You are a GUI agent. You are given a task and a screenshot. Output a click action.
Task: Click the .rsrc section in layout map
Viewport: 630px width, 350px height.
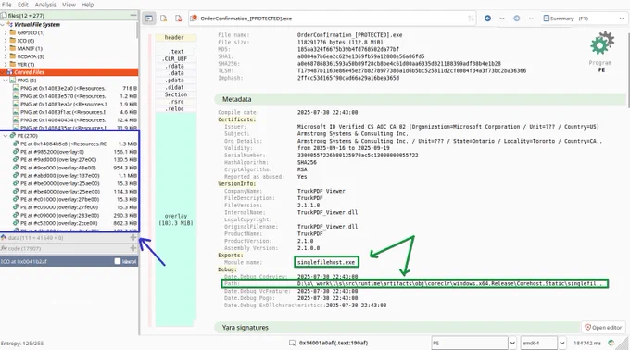coord(176,102)
